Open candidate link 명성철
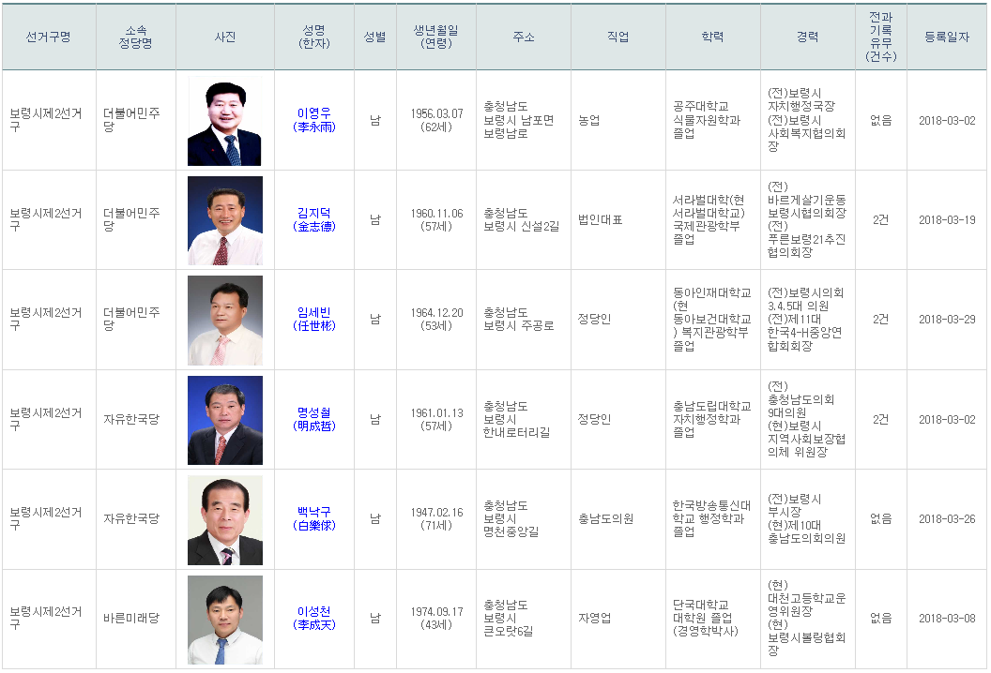Viewport: 991px width, 673px height. [314, 419]
